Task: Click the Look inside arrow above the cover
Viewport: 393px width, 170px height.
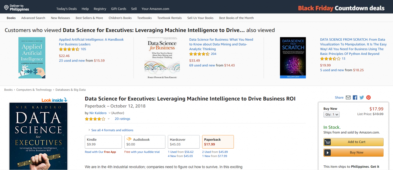Action: tap(65, 100)
